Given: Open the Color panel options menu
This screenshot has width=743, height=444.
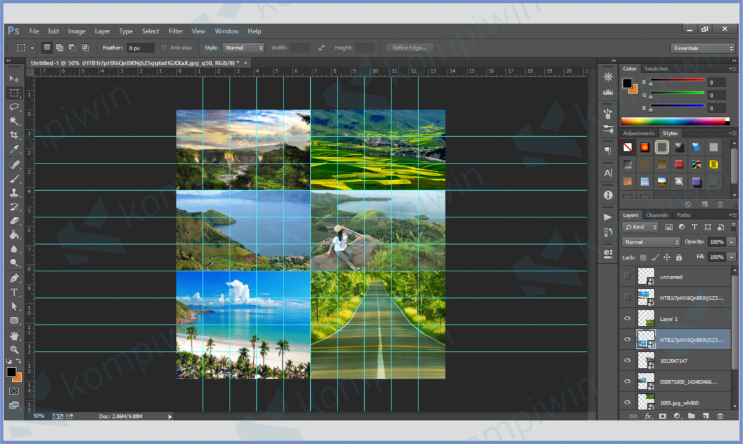Looking at the screenshot, I should [733, 69].
